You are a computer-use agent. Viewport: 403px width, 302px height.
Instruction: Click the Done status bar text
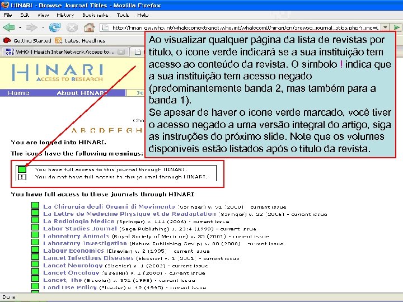click(x=9, y=297)
